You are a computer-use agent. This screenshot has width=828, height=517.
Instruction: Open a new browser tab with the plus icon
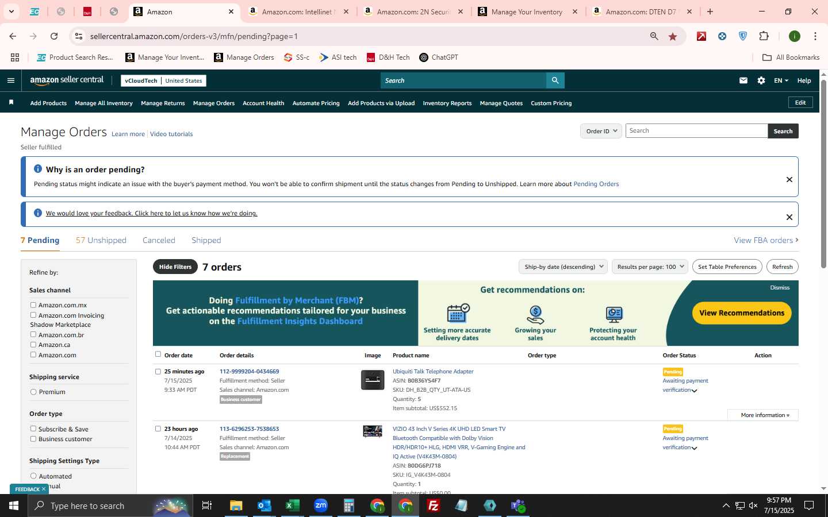710,11
